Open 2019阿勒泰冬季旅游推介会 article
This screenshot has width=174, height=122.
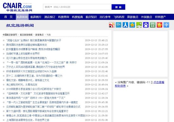click(x=34, y=89)
